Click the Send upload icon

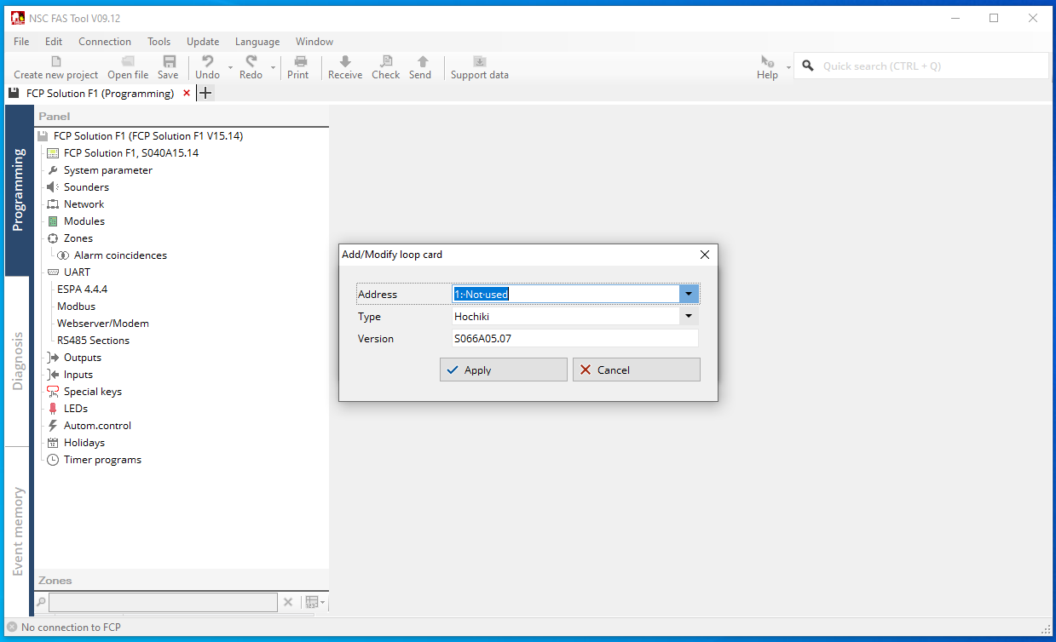coord(423,61)
